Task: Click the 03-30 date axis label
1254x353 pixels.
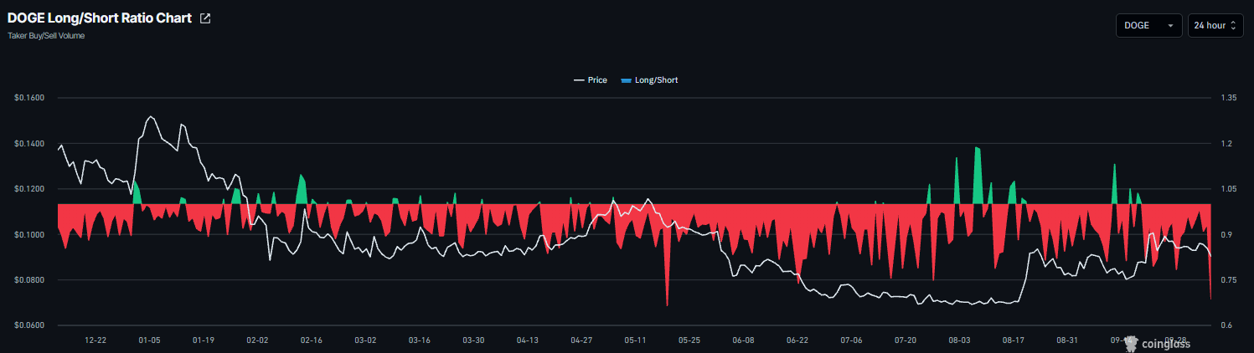Action: tap(473, 340)
